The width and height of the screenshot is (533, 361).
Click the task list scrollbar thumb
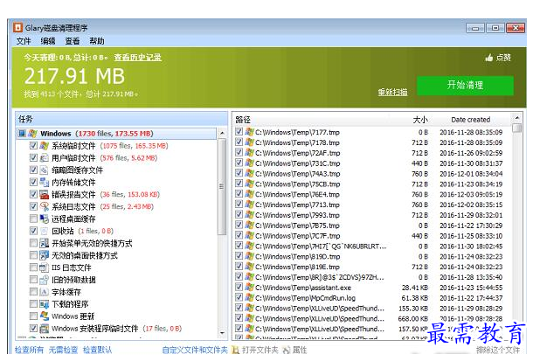(x=222, y=187)
